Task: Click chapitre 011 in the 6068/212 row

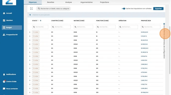Action: pos(52,48)
